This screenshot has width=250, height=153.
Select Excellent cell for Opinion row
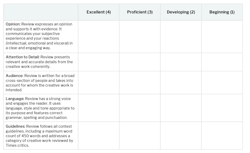[x=98, y=37]
